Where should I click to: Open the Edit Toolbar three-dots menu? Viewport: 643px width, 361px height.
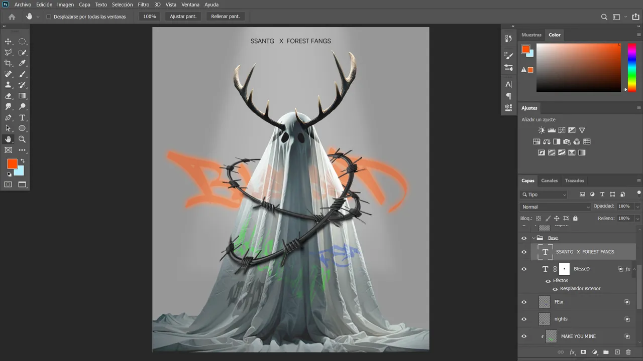(x=22, y=150)
